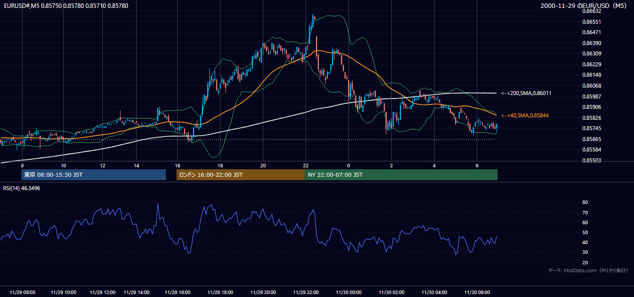Click price level 0.85665 on axis
The width and height of the screenshot is (634, 297).
(592, 139)
